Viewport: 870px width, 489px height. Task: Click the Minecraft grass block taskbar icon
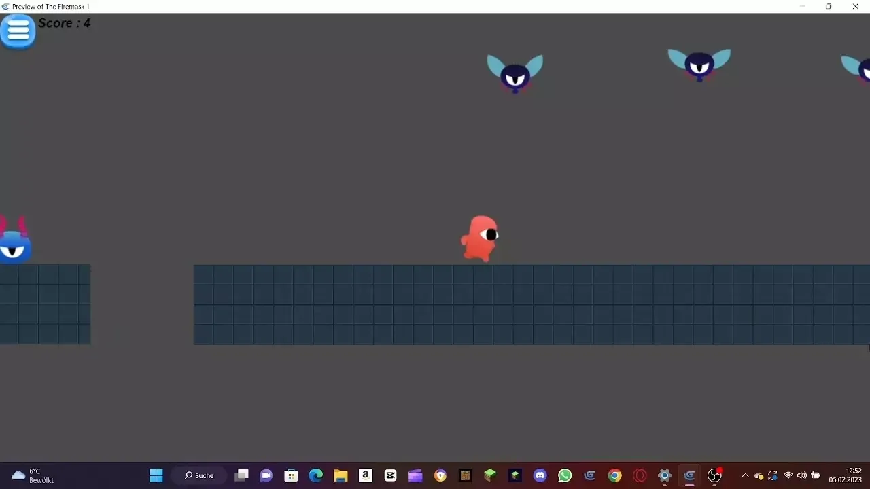pyautogui.click(x=490, y=475)
